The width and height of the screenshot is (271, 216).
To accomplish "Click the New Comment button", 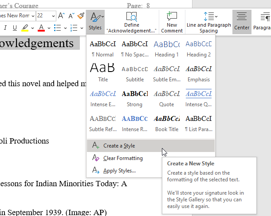I will (172, 22).
